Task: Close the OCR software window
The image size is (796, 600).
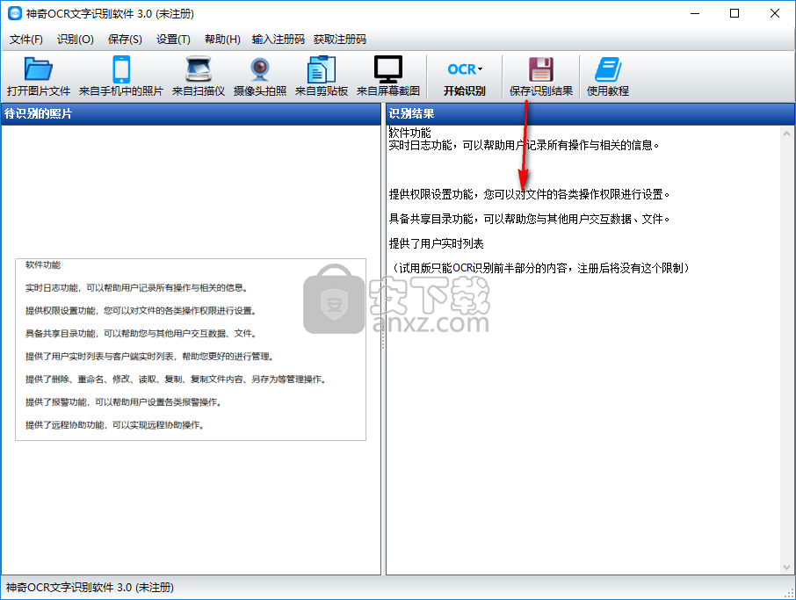Action: (x=775, y=13)
